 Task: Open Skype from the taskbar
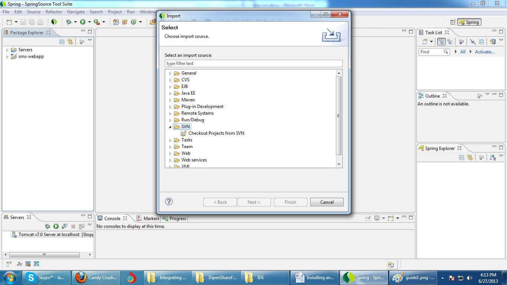46,278
